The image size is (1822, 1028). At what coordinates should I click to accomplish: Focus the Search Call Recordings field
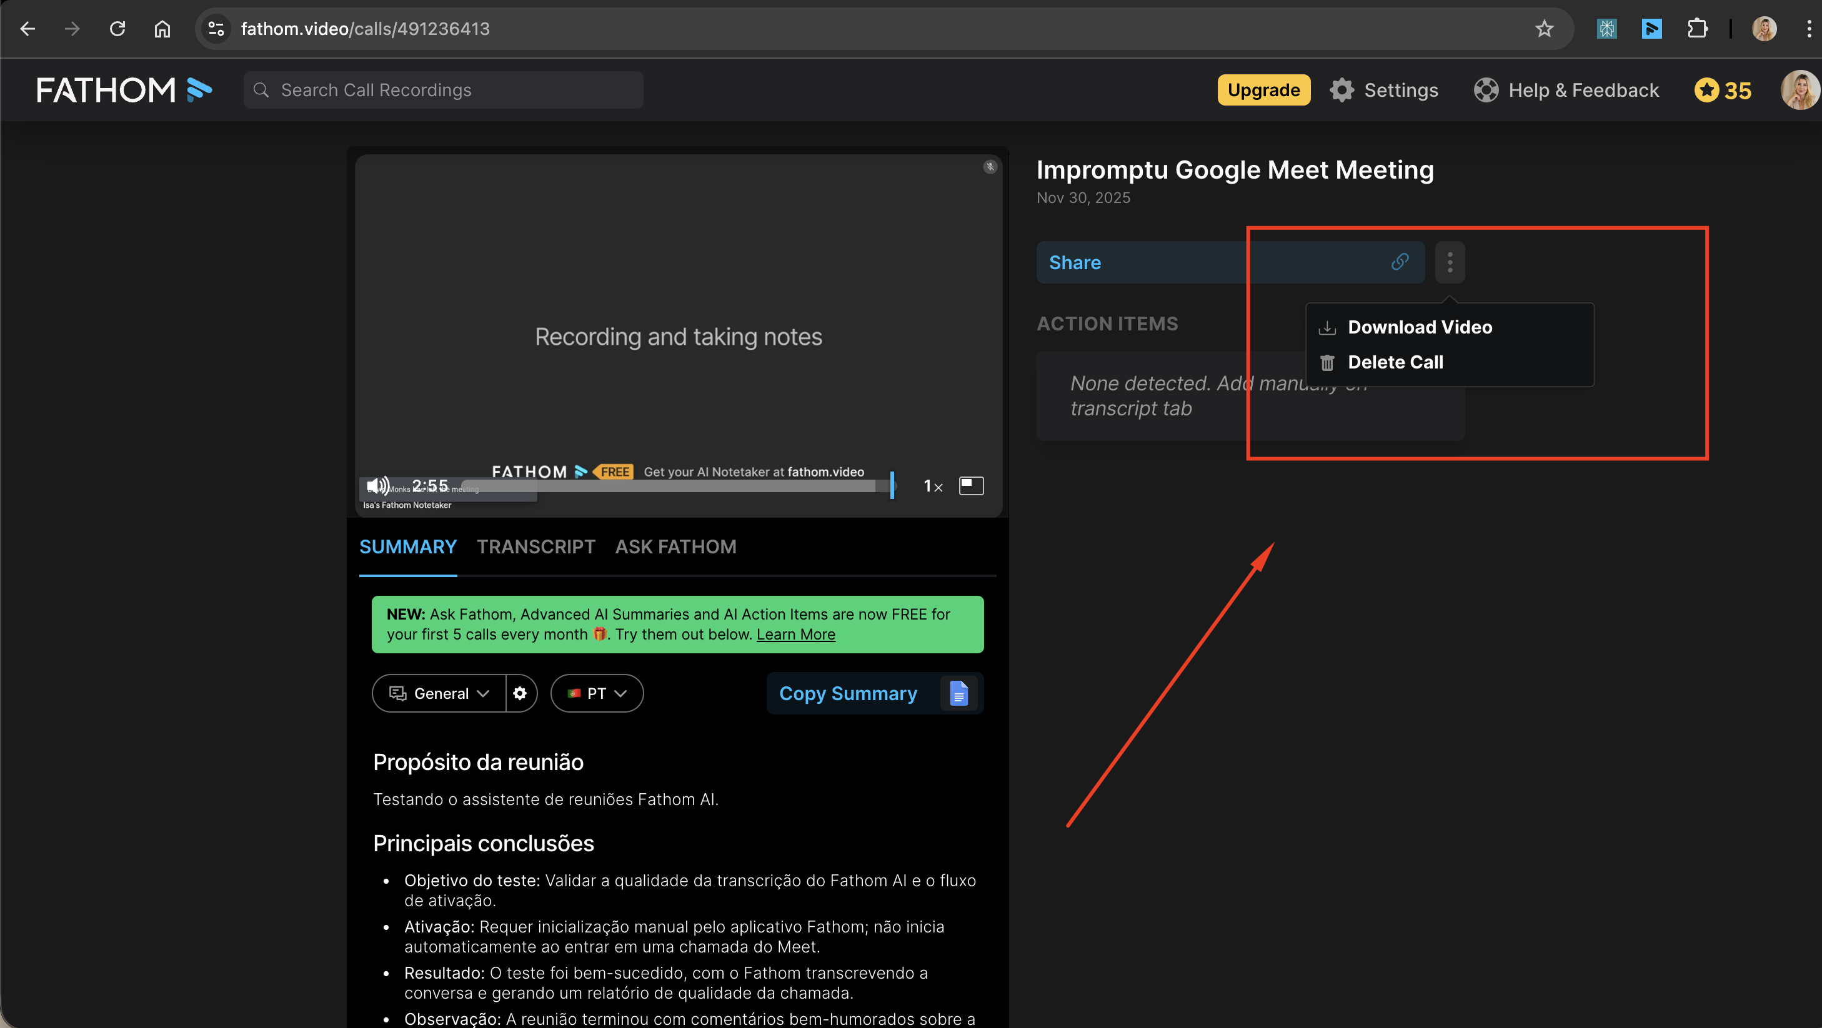(x=452, y=90)
